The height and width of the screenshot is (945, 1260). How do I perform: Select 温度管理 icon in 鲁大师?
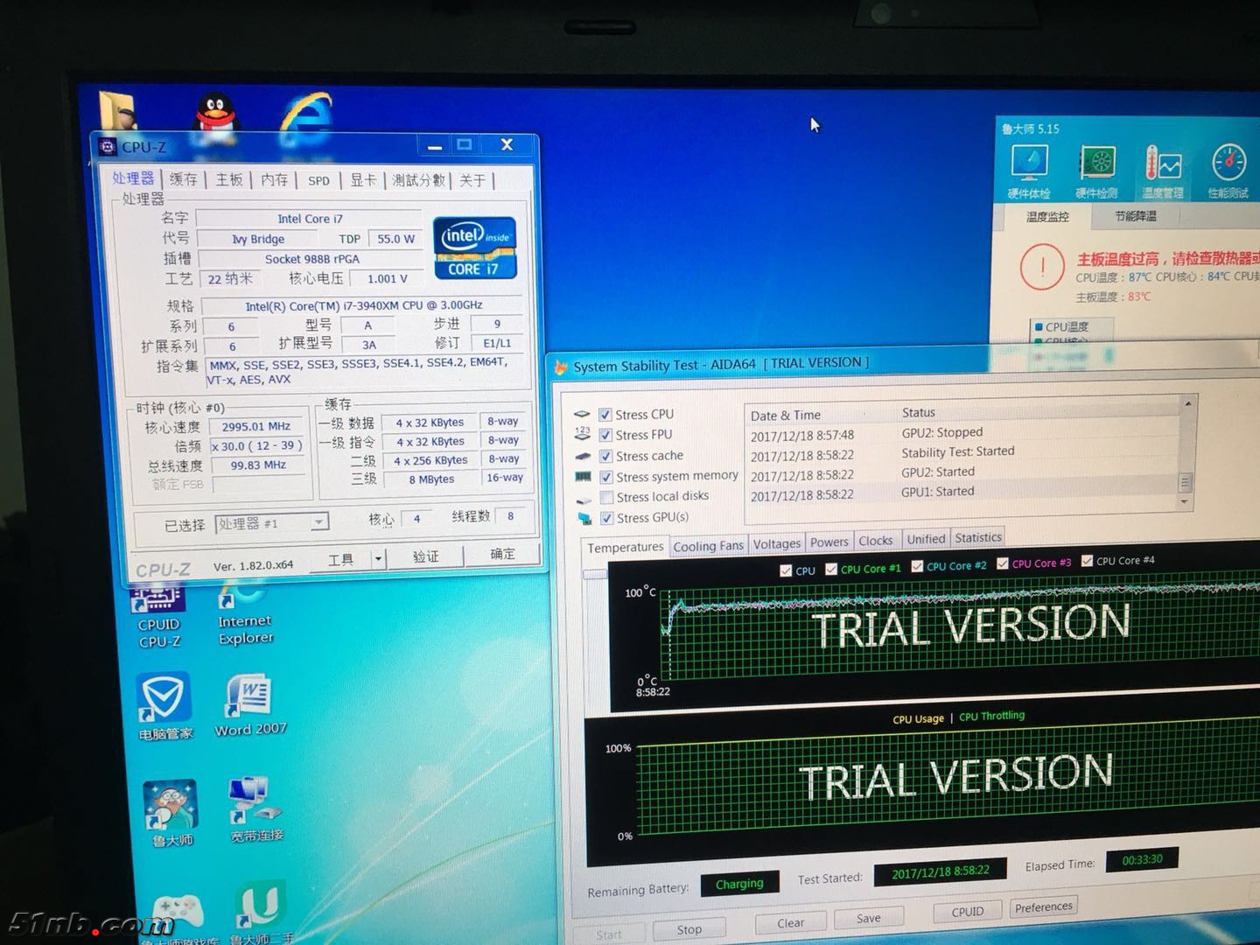[1162, 166]
